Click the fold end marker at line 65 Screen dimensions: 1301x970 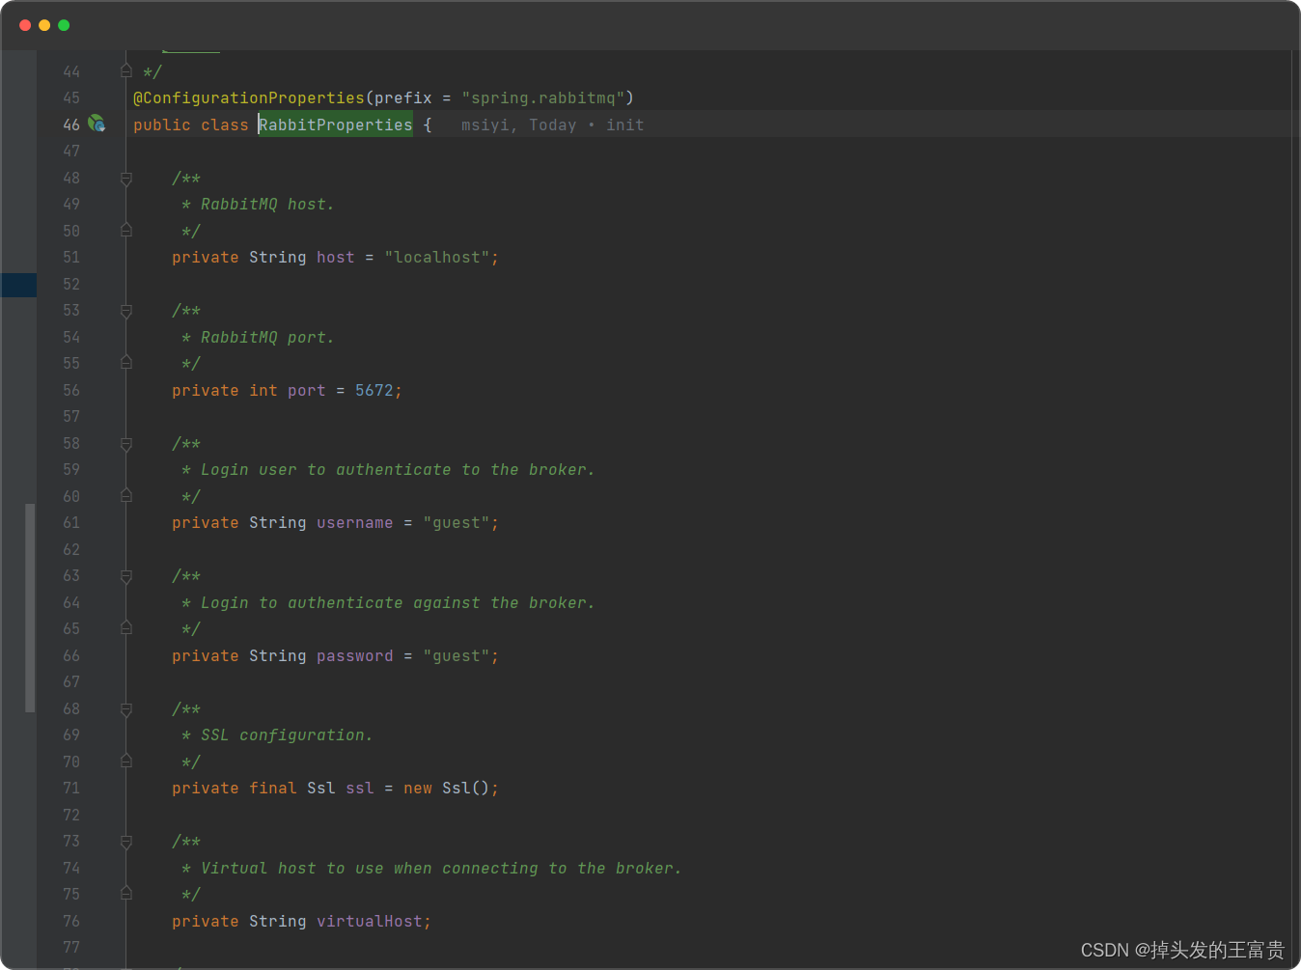pos(126,627)
